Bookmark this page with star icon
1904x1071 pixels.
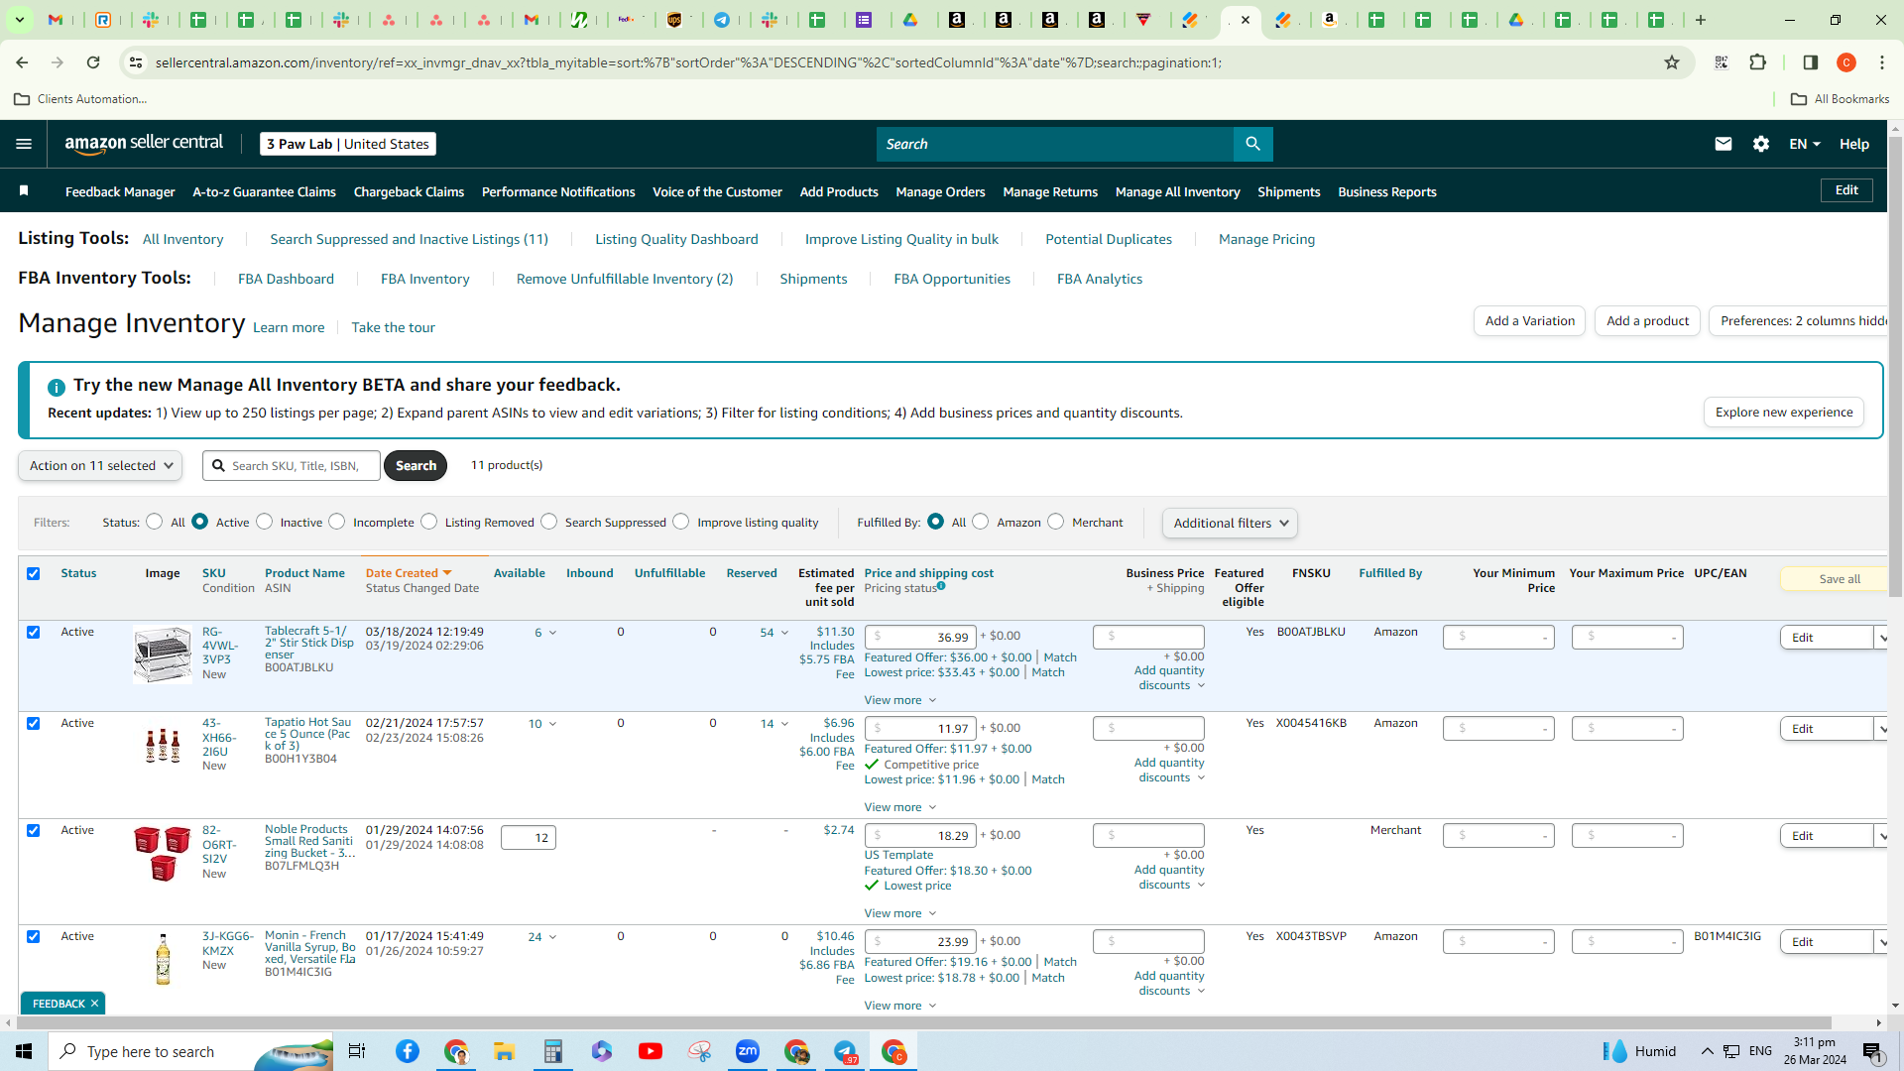tap(1672, 62)
